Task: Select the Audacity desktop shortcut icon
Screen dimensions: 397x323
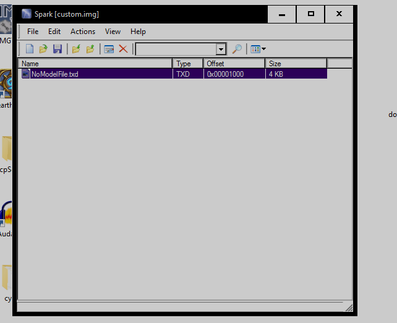Action: pyautogui.click(x=6, y=214)
